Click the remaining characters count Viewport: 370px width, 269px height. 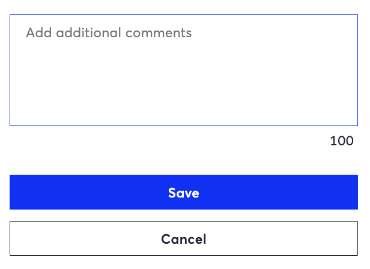coord(342,141)
